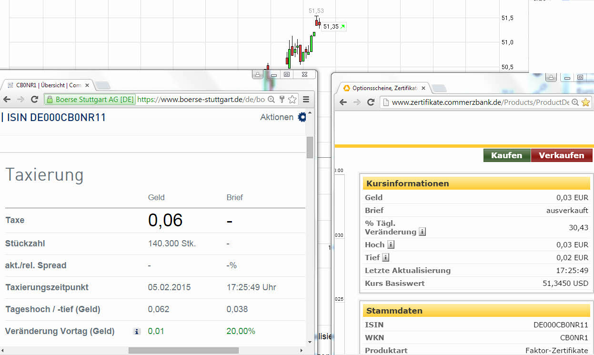Viewport: 594px width, 355px height.
Task: Click the Aktionen link
Action: [277, 117]
